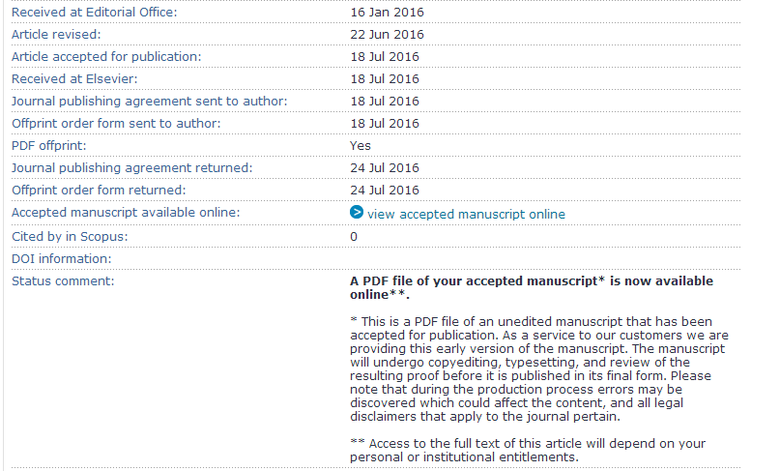780x471 pixels.
Task: Select the "16 Jan 2016" received date
Action: point(387,13)
